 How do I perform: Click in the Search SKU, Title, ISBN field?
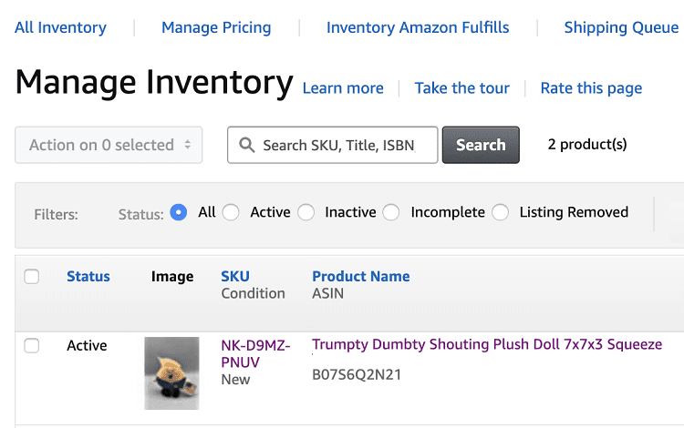pyautogui.click(x=332, y=145)
